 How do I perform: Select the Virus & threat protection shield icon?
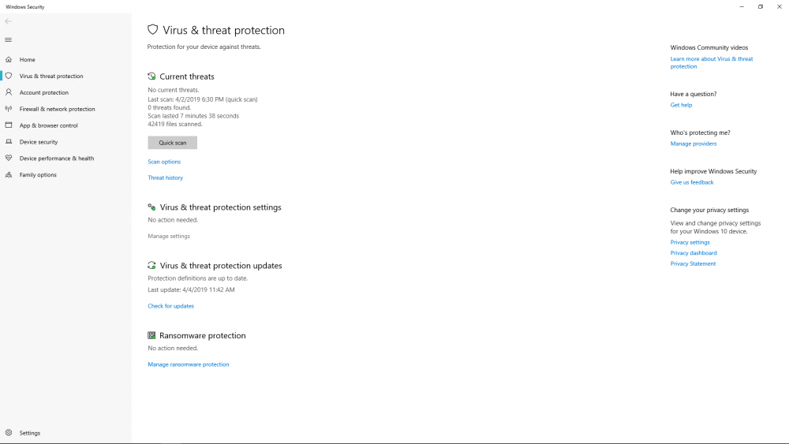[9, 76]
